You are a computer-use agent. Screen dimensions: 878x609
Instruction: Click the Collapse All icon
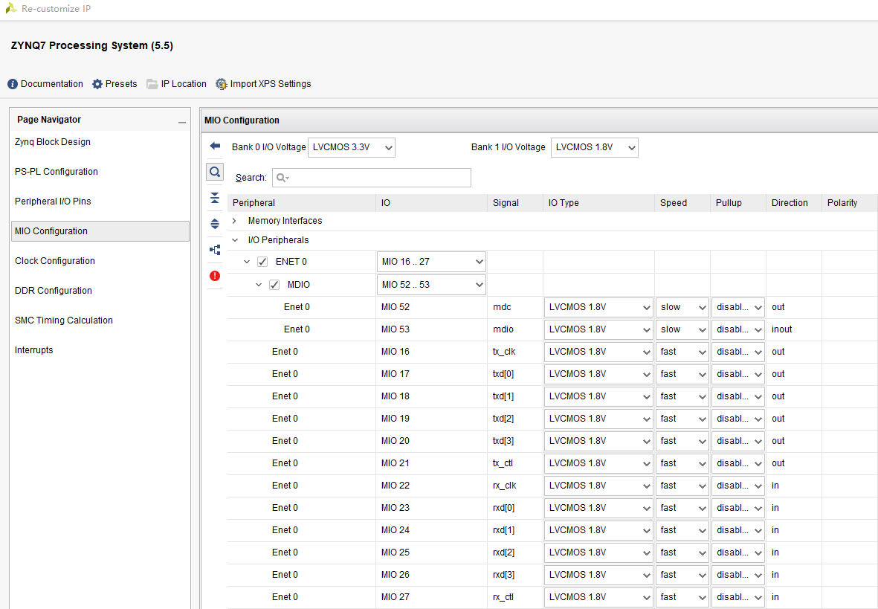(x=215, y=198)
